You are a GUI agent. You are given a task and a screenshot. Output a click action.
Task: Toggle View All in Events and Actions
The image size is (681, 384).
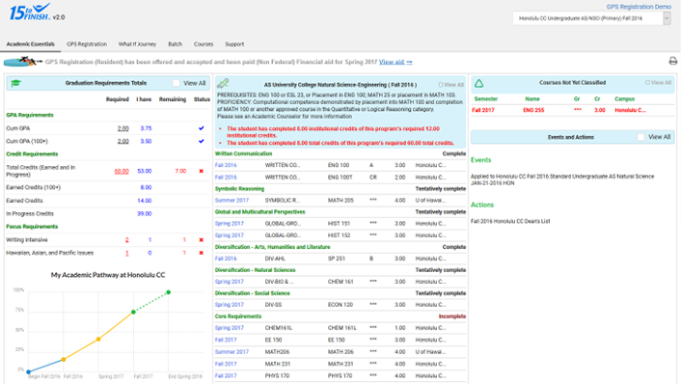640,137
